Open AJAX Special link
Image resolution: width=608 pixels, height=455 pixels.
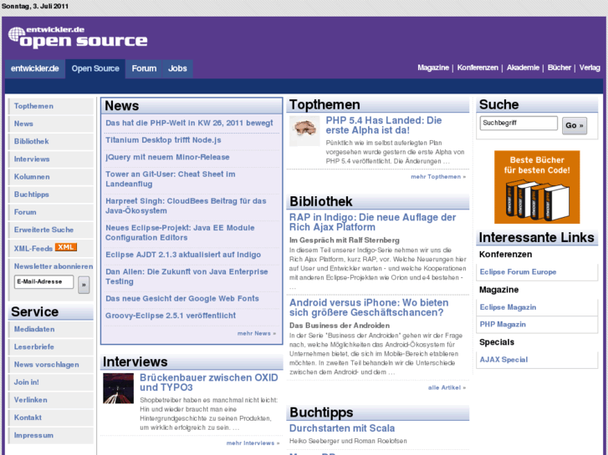[503, 360]
